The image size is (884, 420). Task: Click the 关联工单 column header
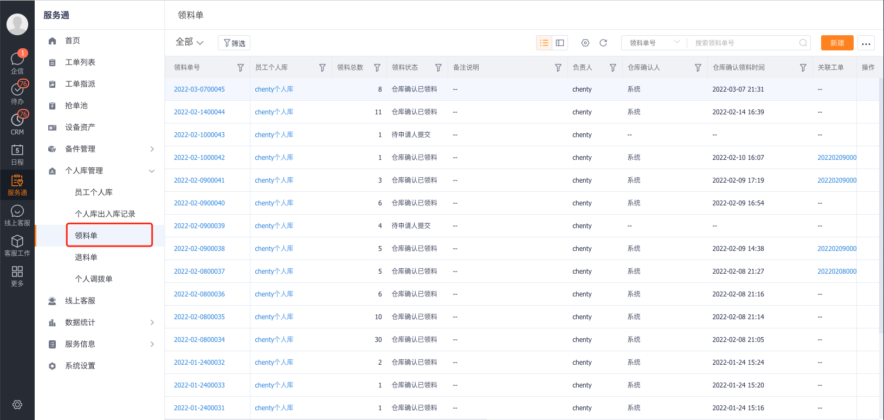(831, 68)
